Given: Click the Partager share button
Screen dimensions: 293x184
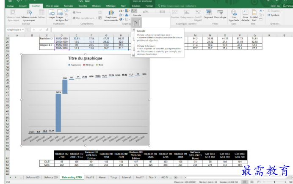Looking at the screenshot, I should click(x=288, y=6).
